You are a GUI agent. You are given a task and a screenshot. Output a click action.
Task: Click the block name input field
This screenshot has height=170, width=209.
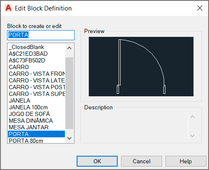click(41, 35)
